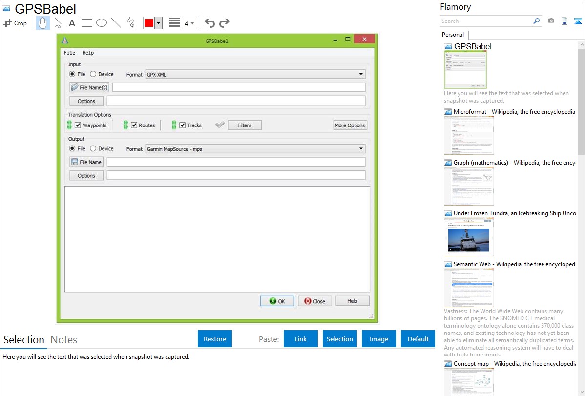This screenshot has width=585, height=396.
Task: Select the freehand scribble tool
Action: (131, 23)
